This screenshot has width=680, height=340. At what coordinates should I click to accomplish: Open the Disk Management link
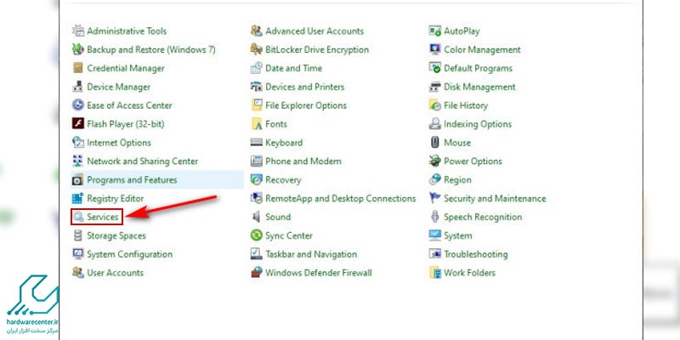pos(479,87)
